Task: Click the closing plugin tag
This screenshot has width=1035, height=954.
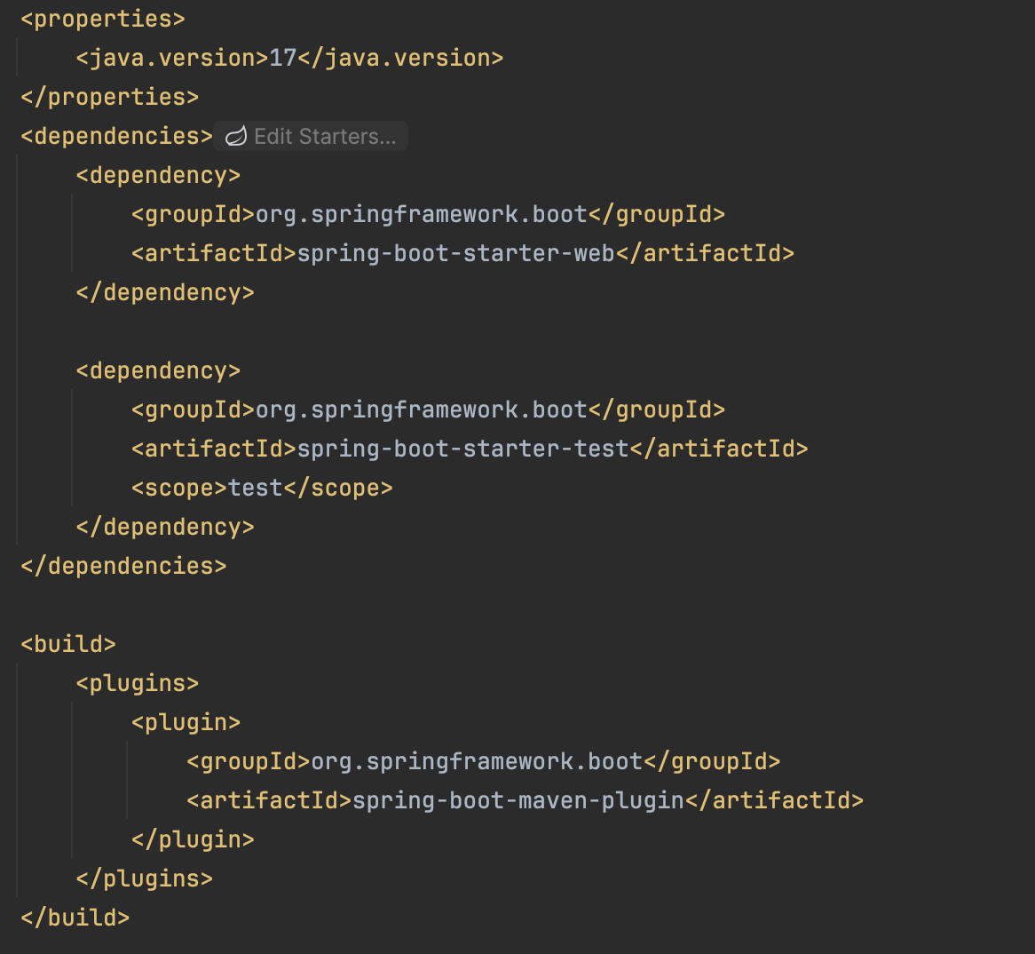Action: click(x=193, y=840)
